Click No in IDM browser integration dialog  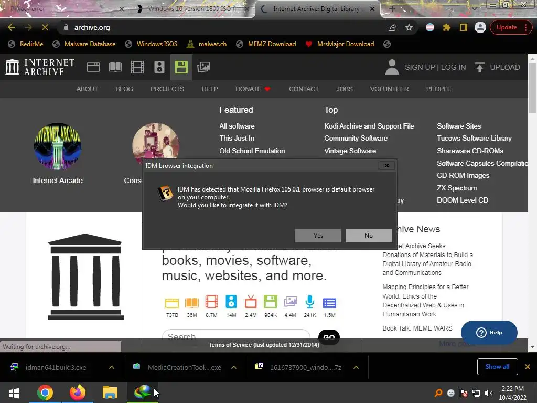(369, 236)
